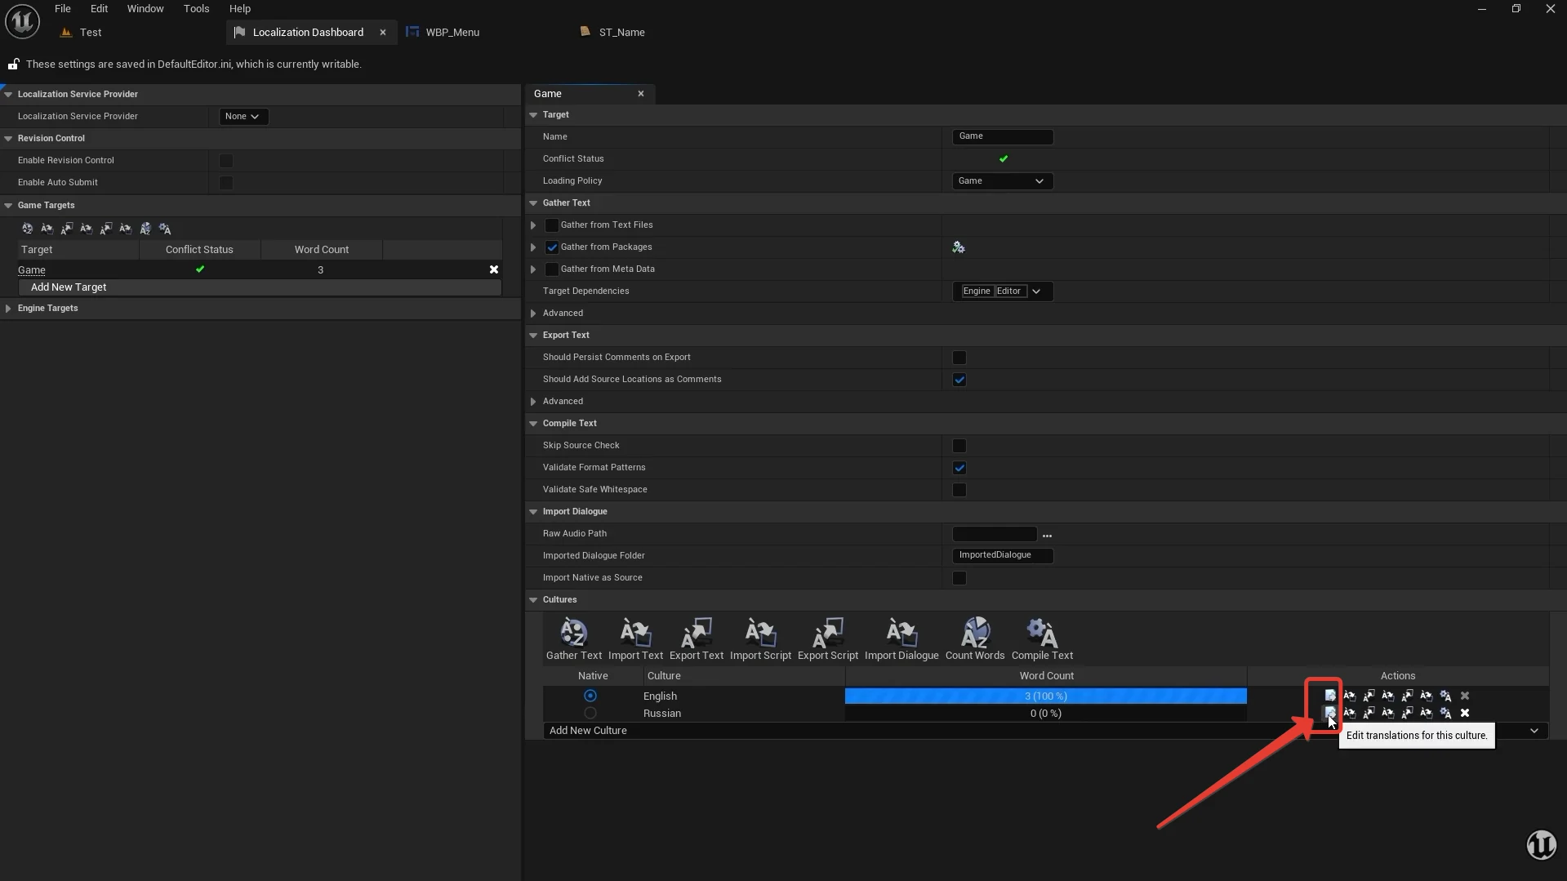Uncheck the Gather from Packages box
1567x881 pixels.
552,247
